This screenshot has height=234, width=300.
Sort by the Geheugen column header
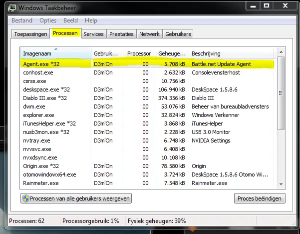(171, 53)
